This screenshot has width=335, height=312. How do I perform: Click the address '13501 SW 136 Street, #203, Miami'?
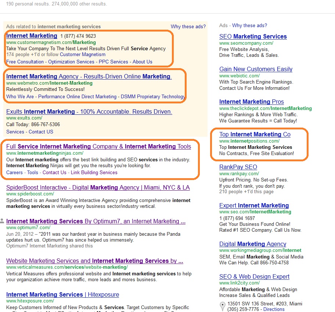(x=265, y=304)
